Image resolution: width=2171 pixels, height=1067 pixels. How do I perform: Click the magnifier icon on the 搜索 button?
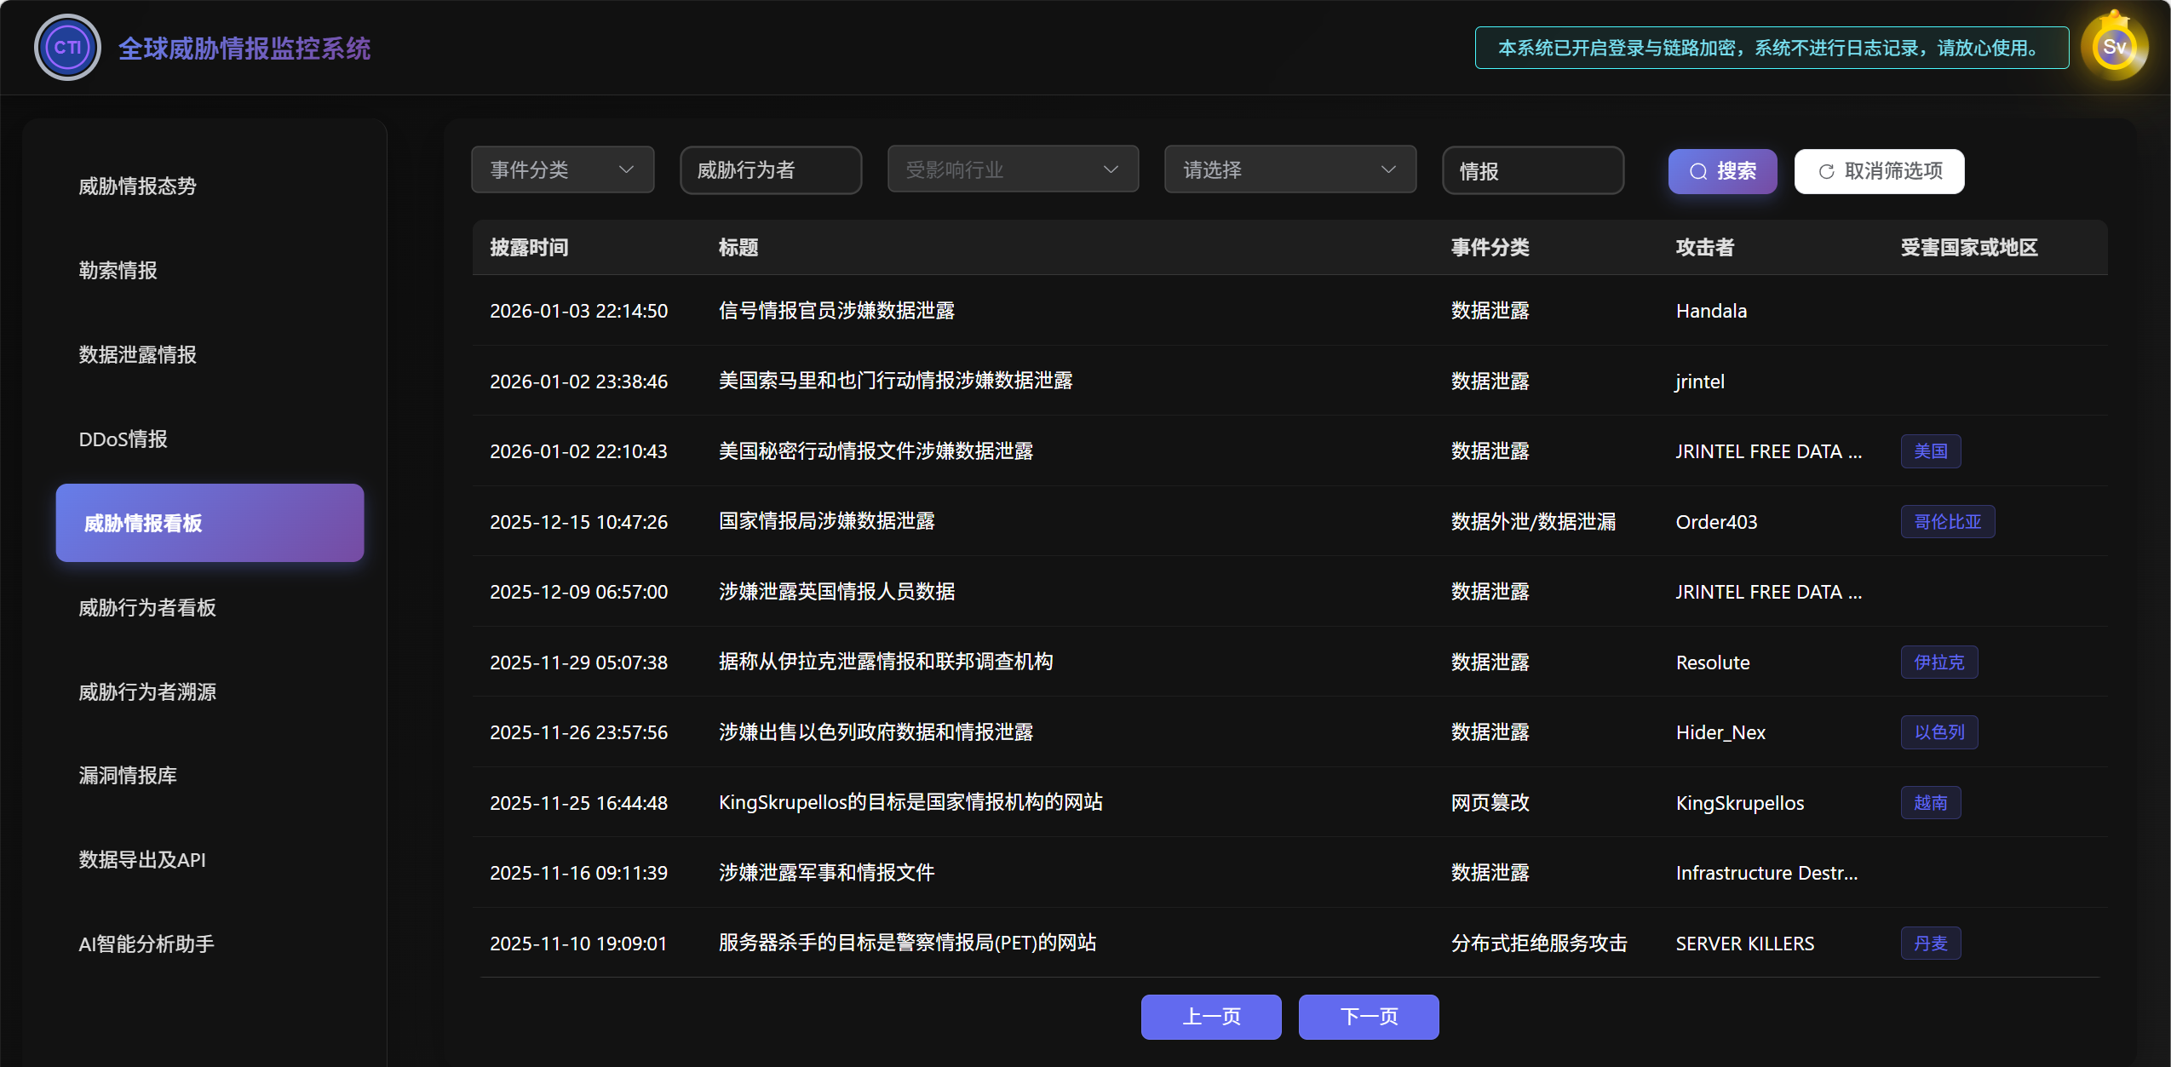coord(1697,171)
